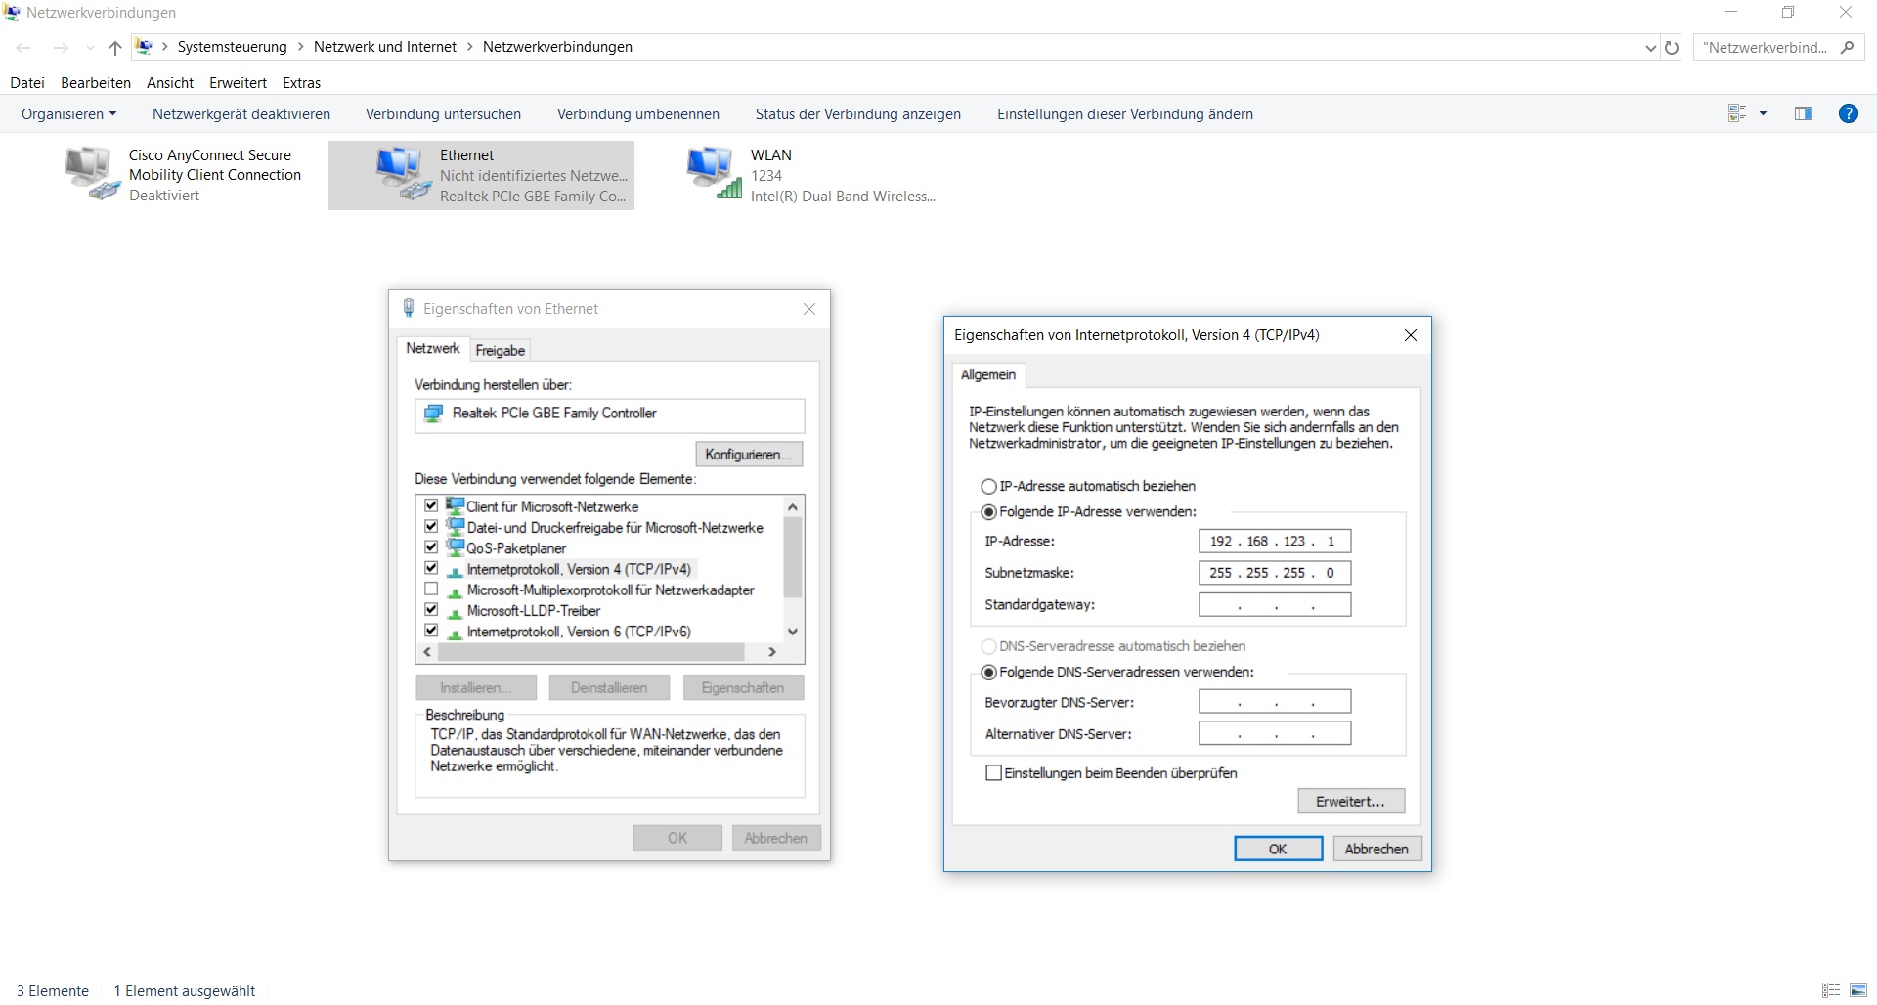Click the Standardgateway input field
The height and width of the screenshot is (1005, 1877).
pyautogui.click(x=1275, y=604)
